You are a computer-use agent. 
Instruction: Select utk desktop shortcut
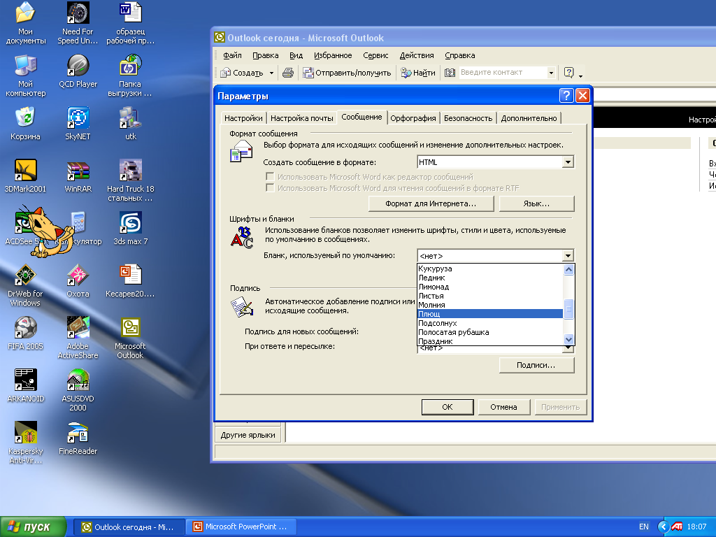pos(131,123)
